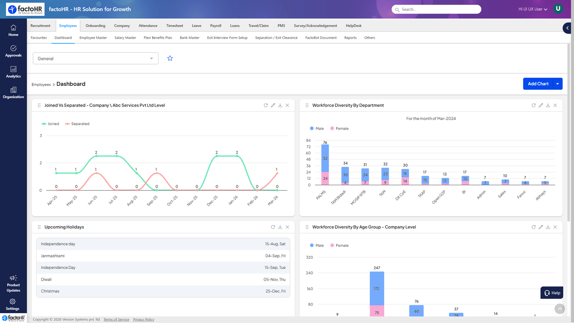The width and height of the screenshot is (574, 323).
Task: Open the Reports submenu
Action: [x=350, y=38]
